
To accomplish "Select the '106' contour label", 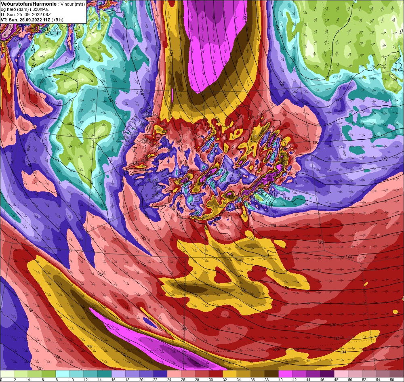I will [x=281, y=84].
